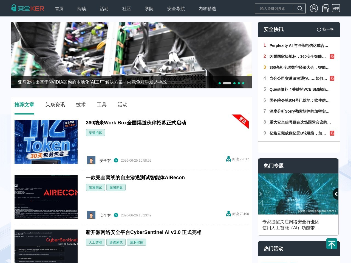
Task: Click the verified badge on AIRecon article
Action: click(x=116, y=215)
